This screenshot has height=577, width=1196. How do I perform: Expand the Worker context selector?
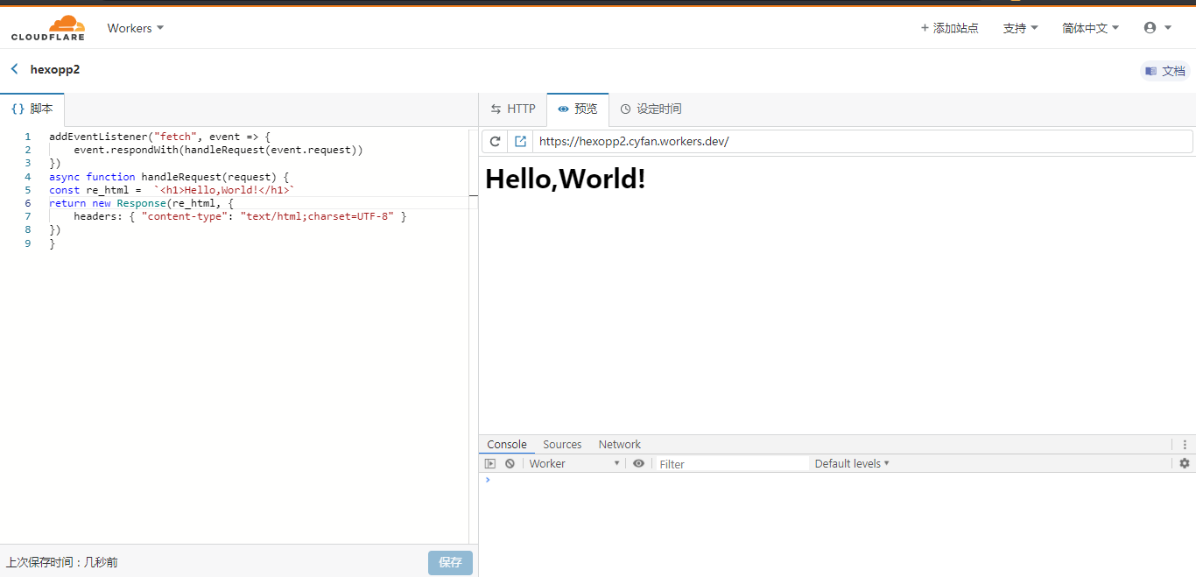click(574, 464)
